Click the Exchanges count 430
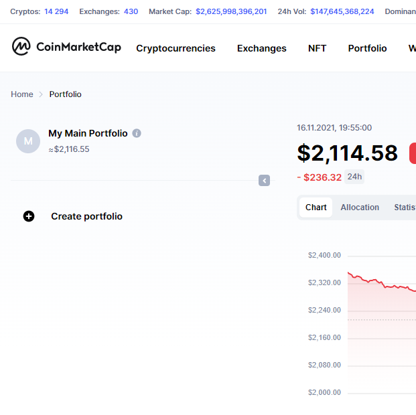The image size is (416, 415). point(131,11)
